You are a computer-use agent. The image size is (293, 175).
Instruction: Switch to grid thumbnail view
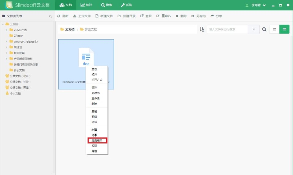284,29
